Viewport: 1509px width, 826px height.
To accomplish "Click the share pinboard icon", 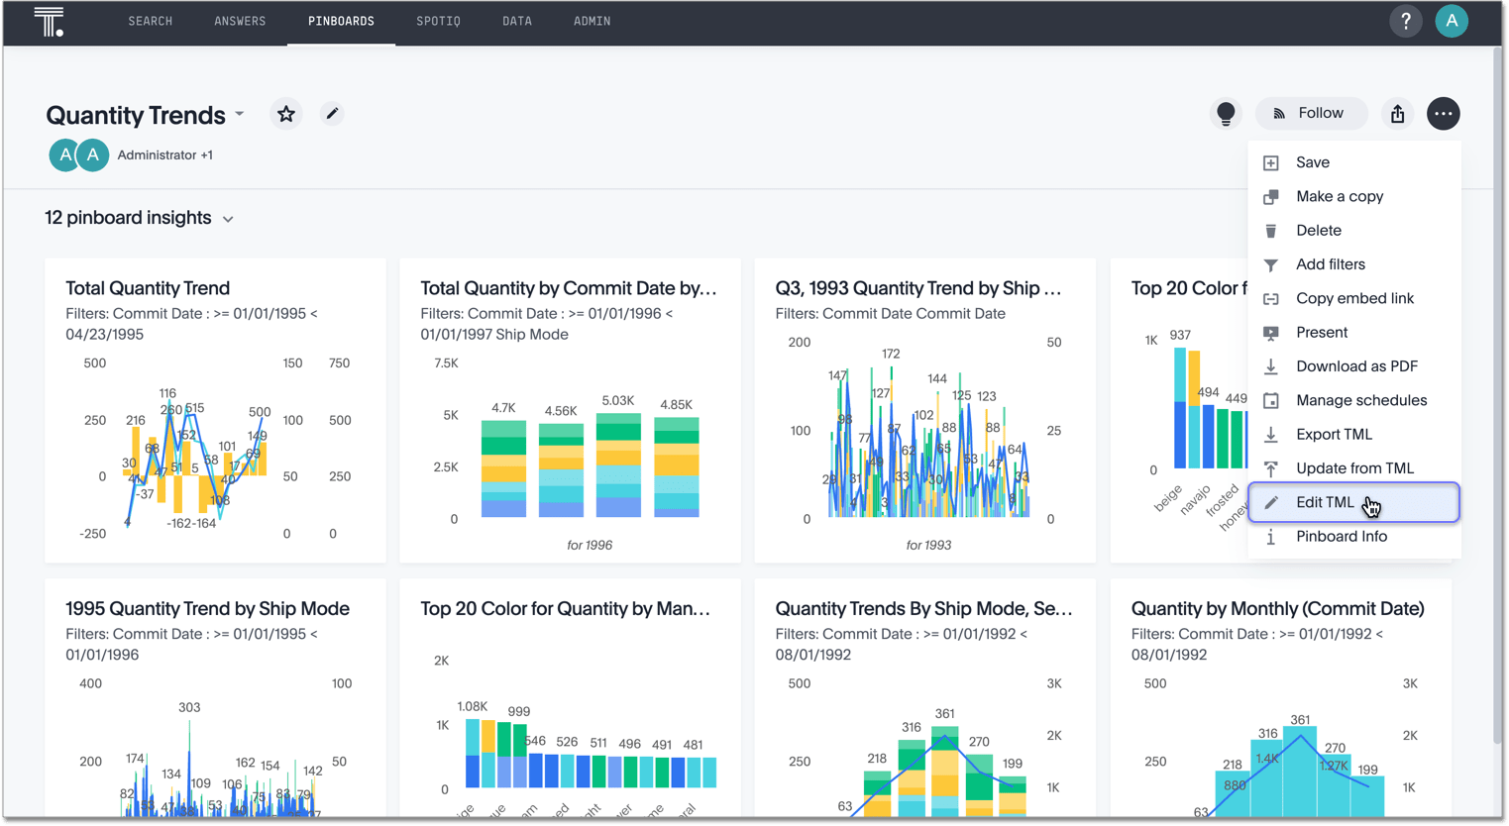I will click(x=1397, y=114).
